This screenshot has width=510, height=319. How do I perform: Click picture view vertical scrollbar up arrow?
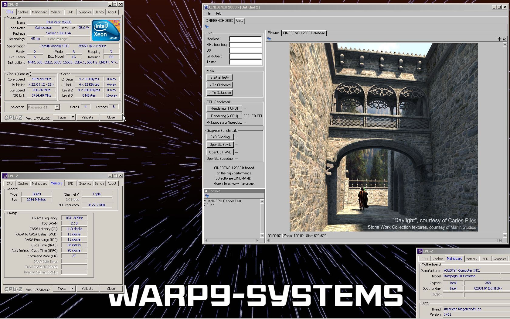(x=505, y=44)
